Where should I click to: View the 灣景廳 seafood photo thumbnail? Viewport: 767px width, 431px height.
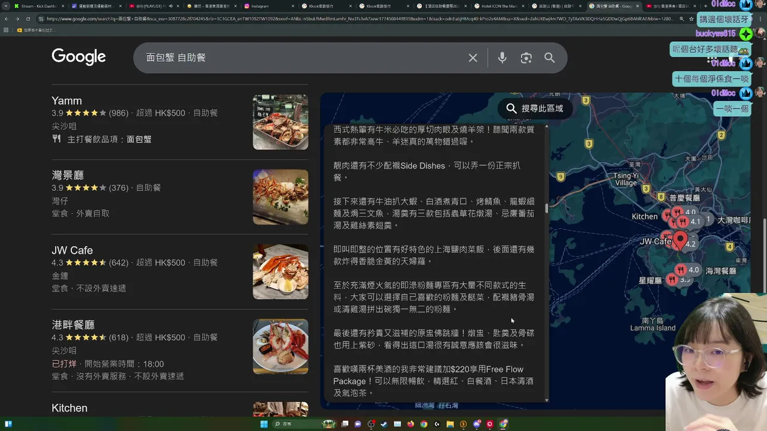(280, 197)
